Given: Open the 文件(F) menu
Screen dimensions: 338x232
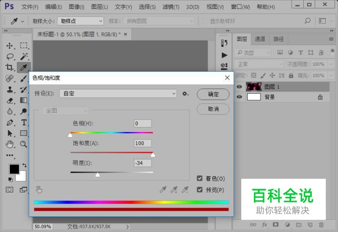Looking at the screenshot, I should 30,7.
